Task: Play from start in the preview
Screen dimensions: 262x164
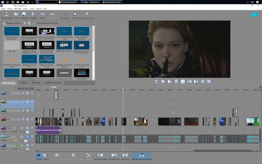Action: 163,82
